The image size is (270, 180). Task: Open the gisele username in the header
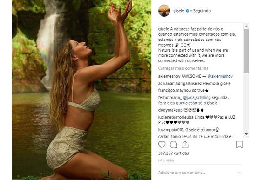coord(179,11)
